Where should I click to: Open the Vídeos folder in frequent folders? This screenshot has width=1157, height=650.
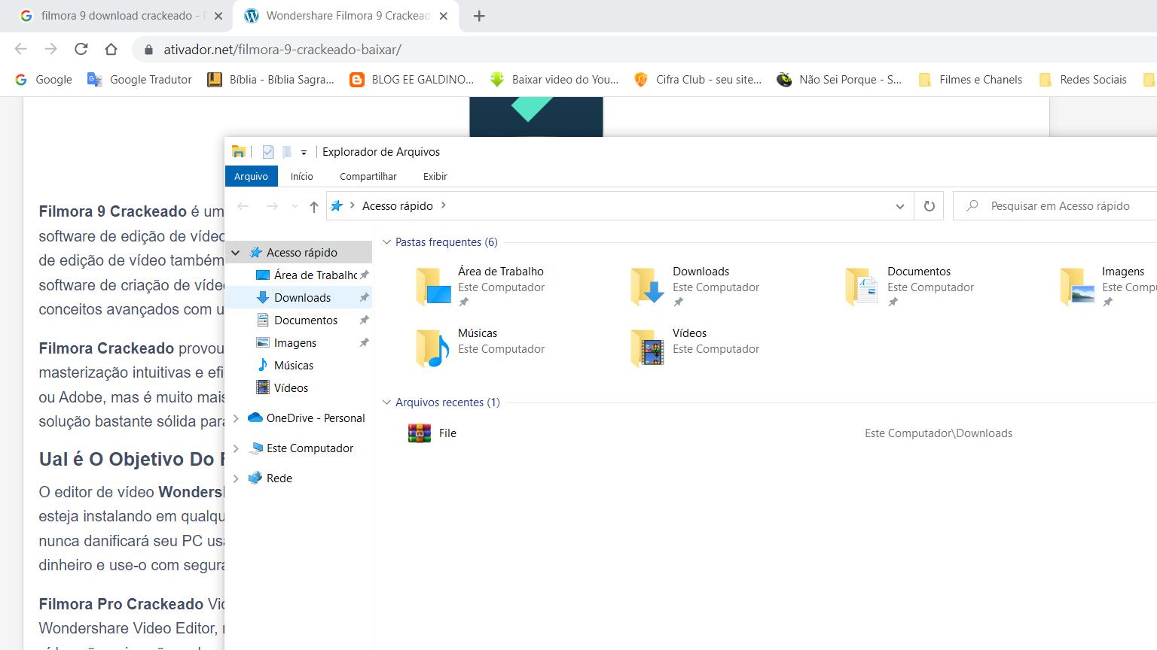[x=648, y=348]
